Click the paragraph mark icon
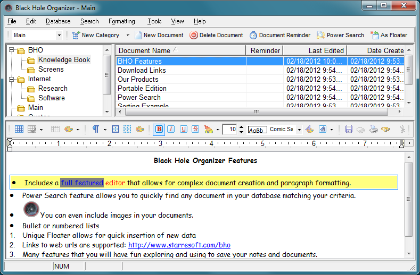 click(x=96, y=130)
